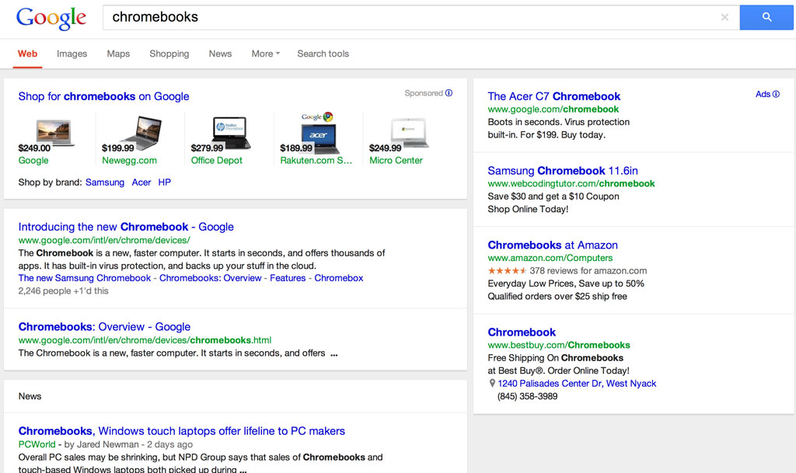Switch to the Maps tab
Viewport: 796px width, 473px height.
coord(118,54)
